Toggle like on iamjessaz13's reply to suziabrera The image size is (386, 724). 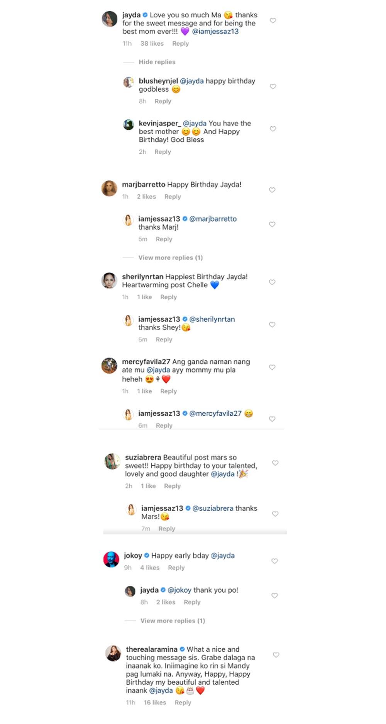point(275,514)
